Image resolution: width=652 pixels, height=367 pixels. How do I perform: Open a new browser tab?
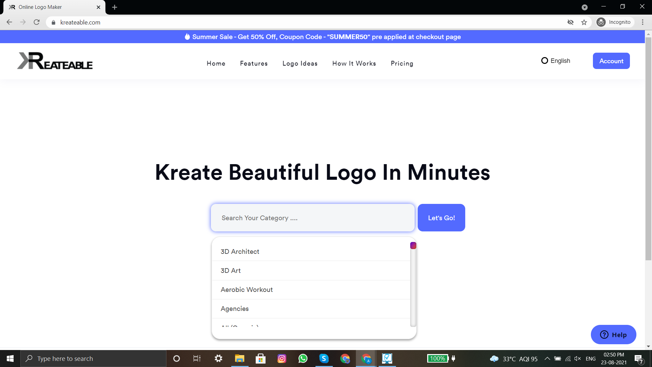click(x=114, y=7)
